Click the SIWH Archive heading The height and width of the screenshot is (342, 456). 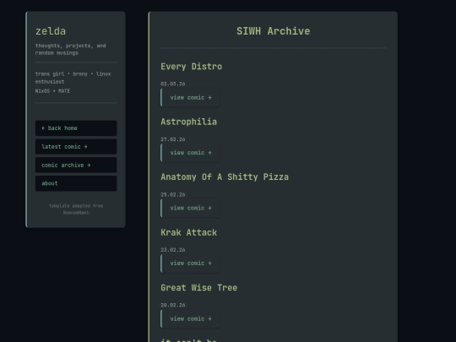[274, 31]
